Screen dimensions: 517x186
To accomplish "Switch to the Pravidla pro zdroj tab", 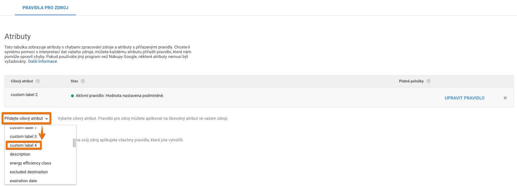I will [45, 8].
